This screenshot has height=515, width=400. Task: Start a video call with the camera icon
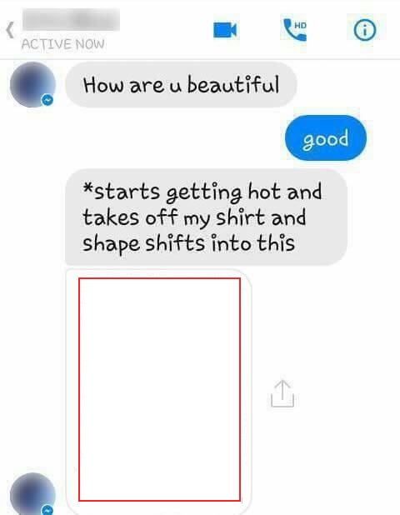tap(225, 30)
